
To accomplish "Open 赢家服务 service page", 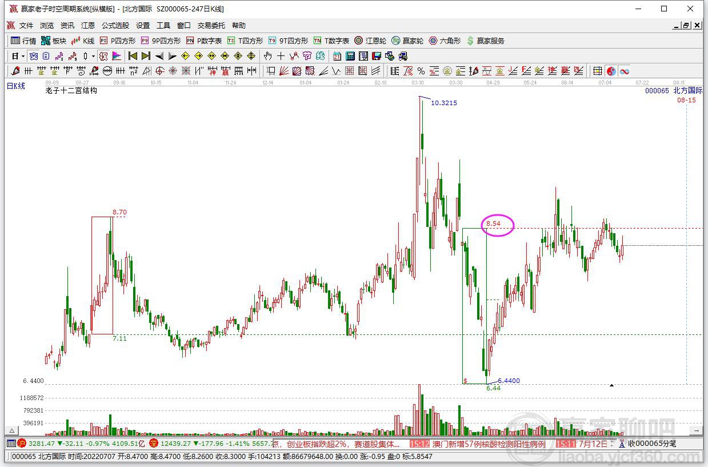I will click(x=486, y=41).
